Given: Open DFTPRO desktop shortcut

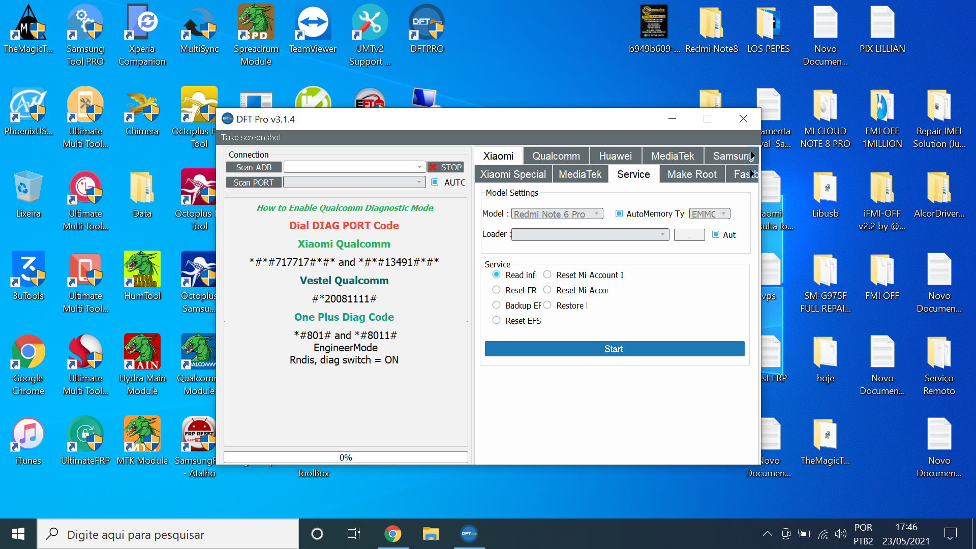Looking at the screenshot, I should tap(427, 29).
